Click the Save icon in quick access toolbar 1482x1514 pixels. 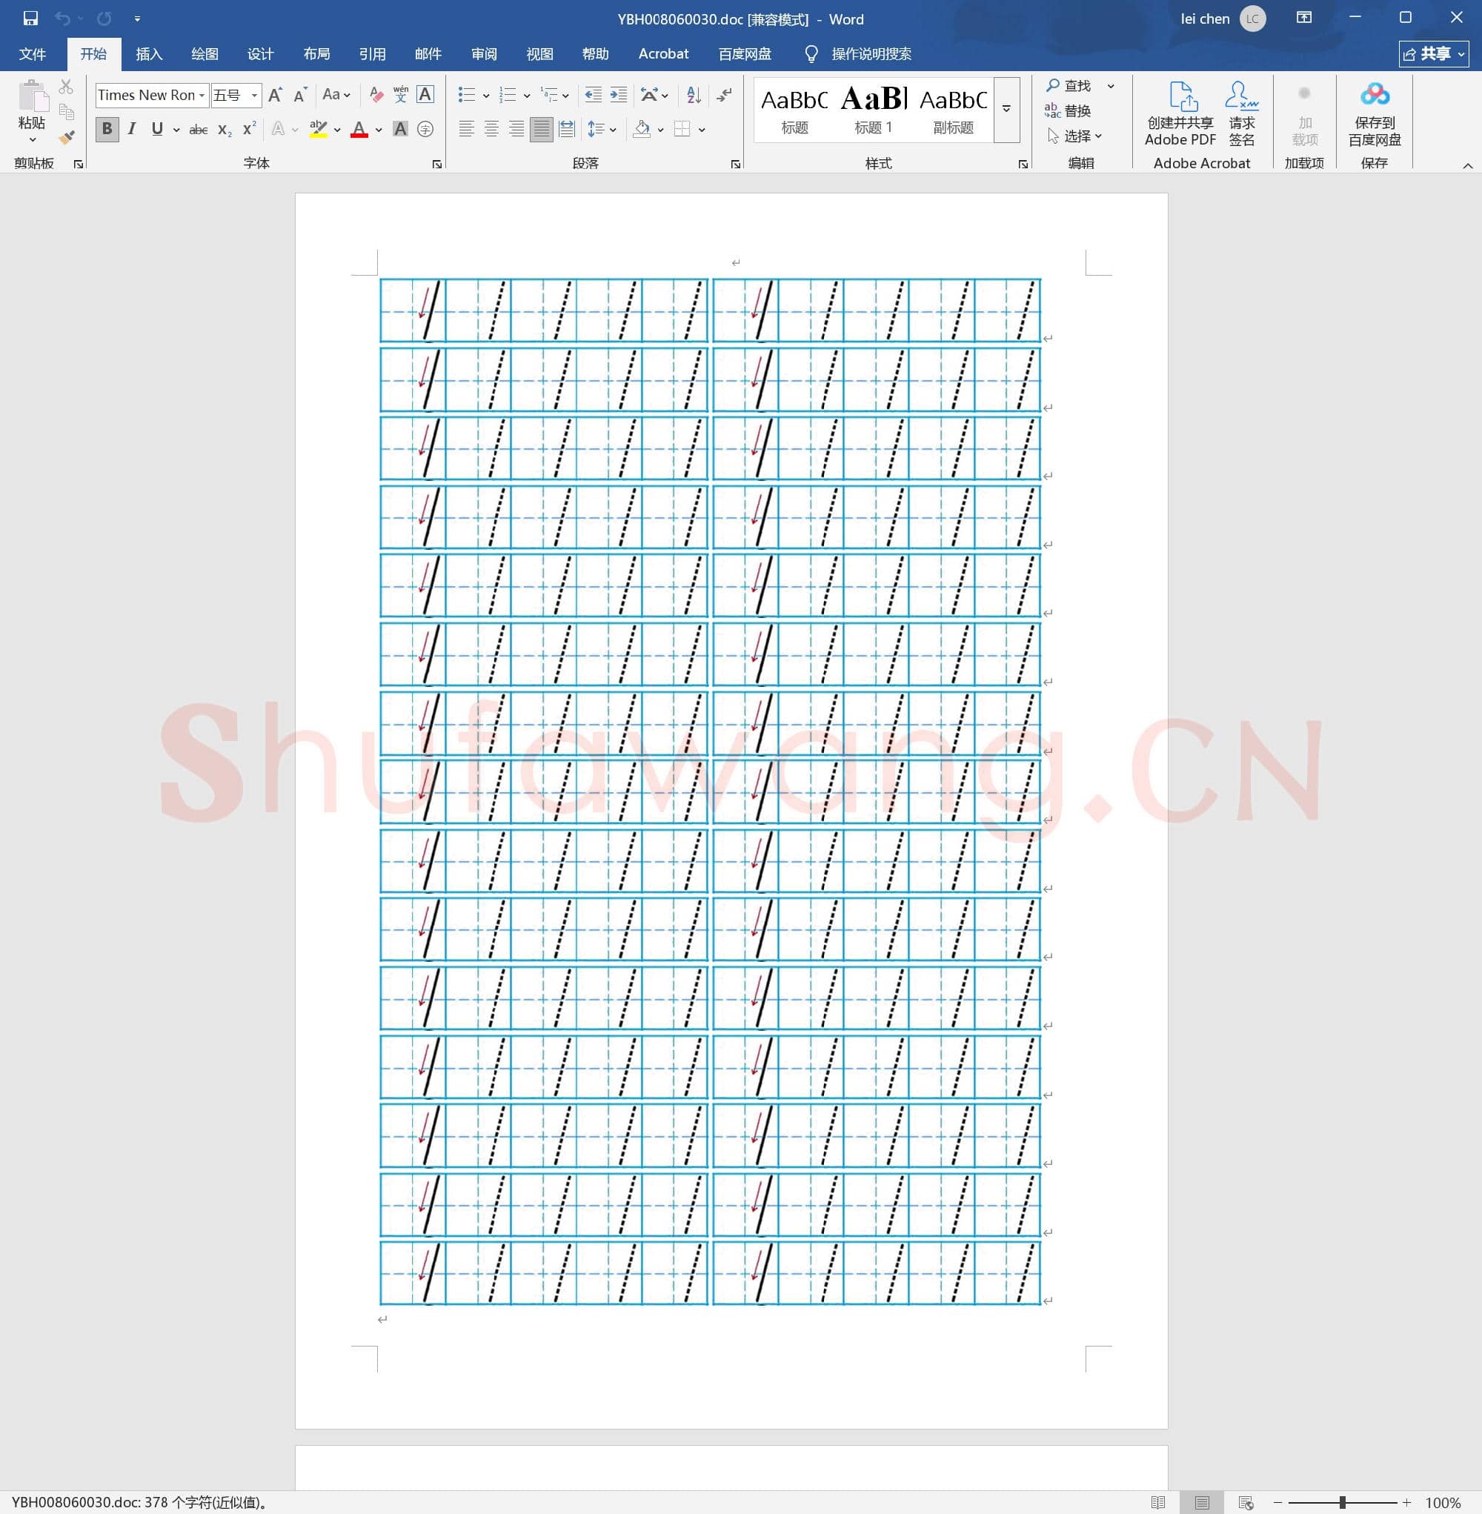(30, 19)
